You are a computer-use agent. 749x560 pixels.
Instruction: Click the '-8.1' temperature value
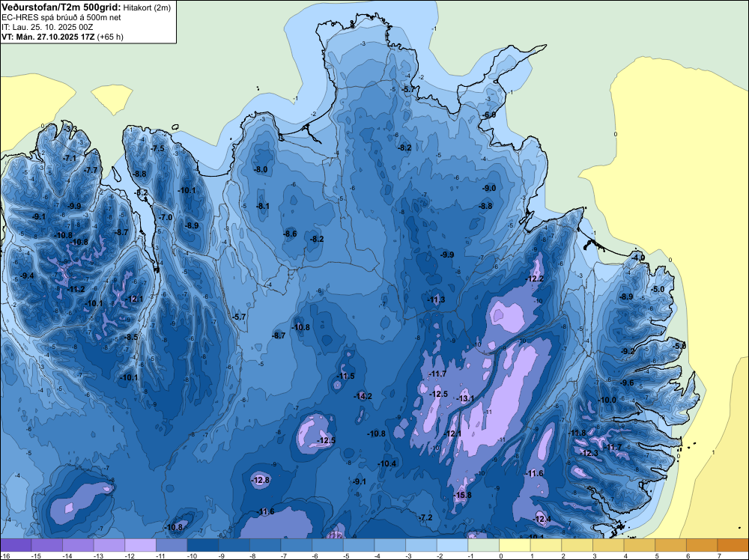[262, 206]
